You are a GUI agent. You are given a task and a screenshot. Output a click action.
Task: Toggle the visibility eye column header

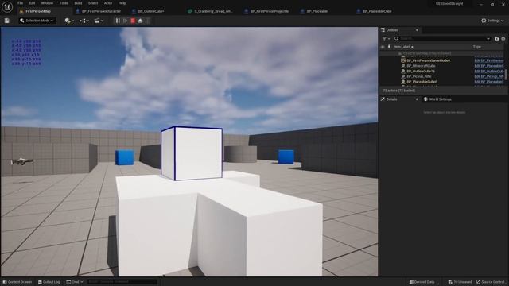383,47
